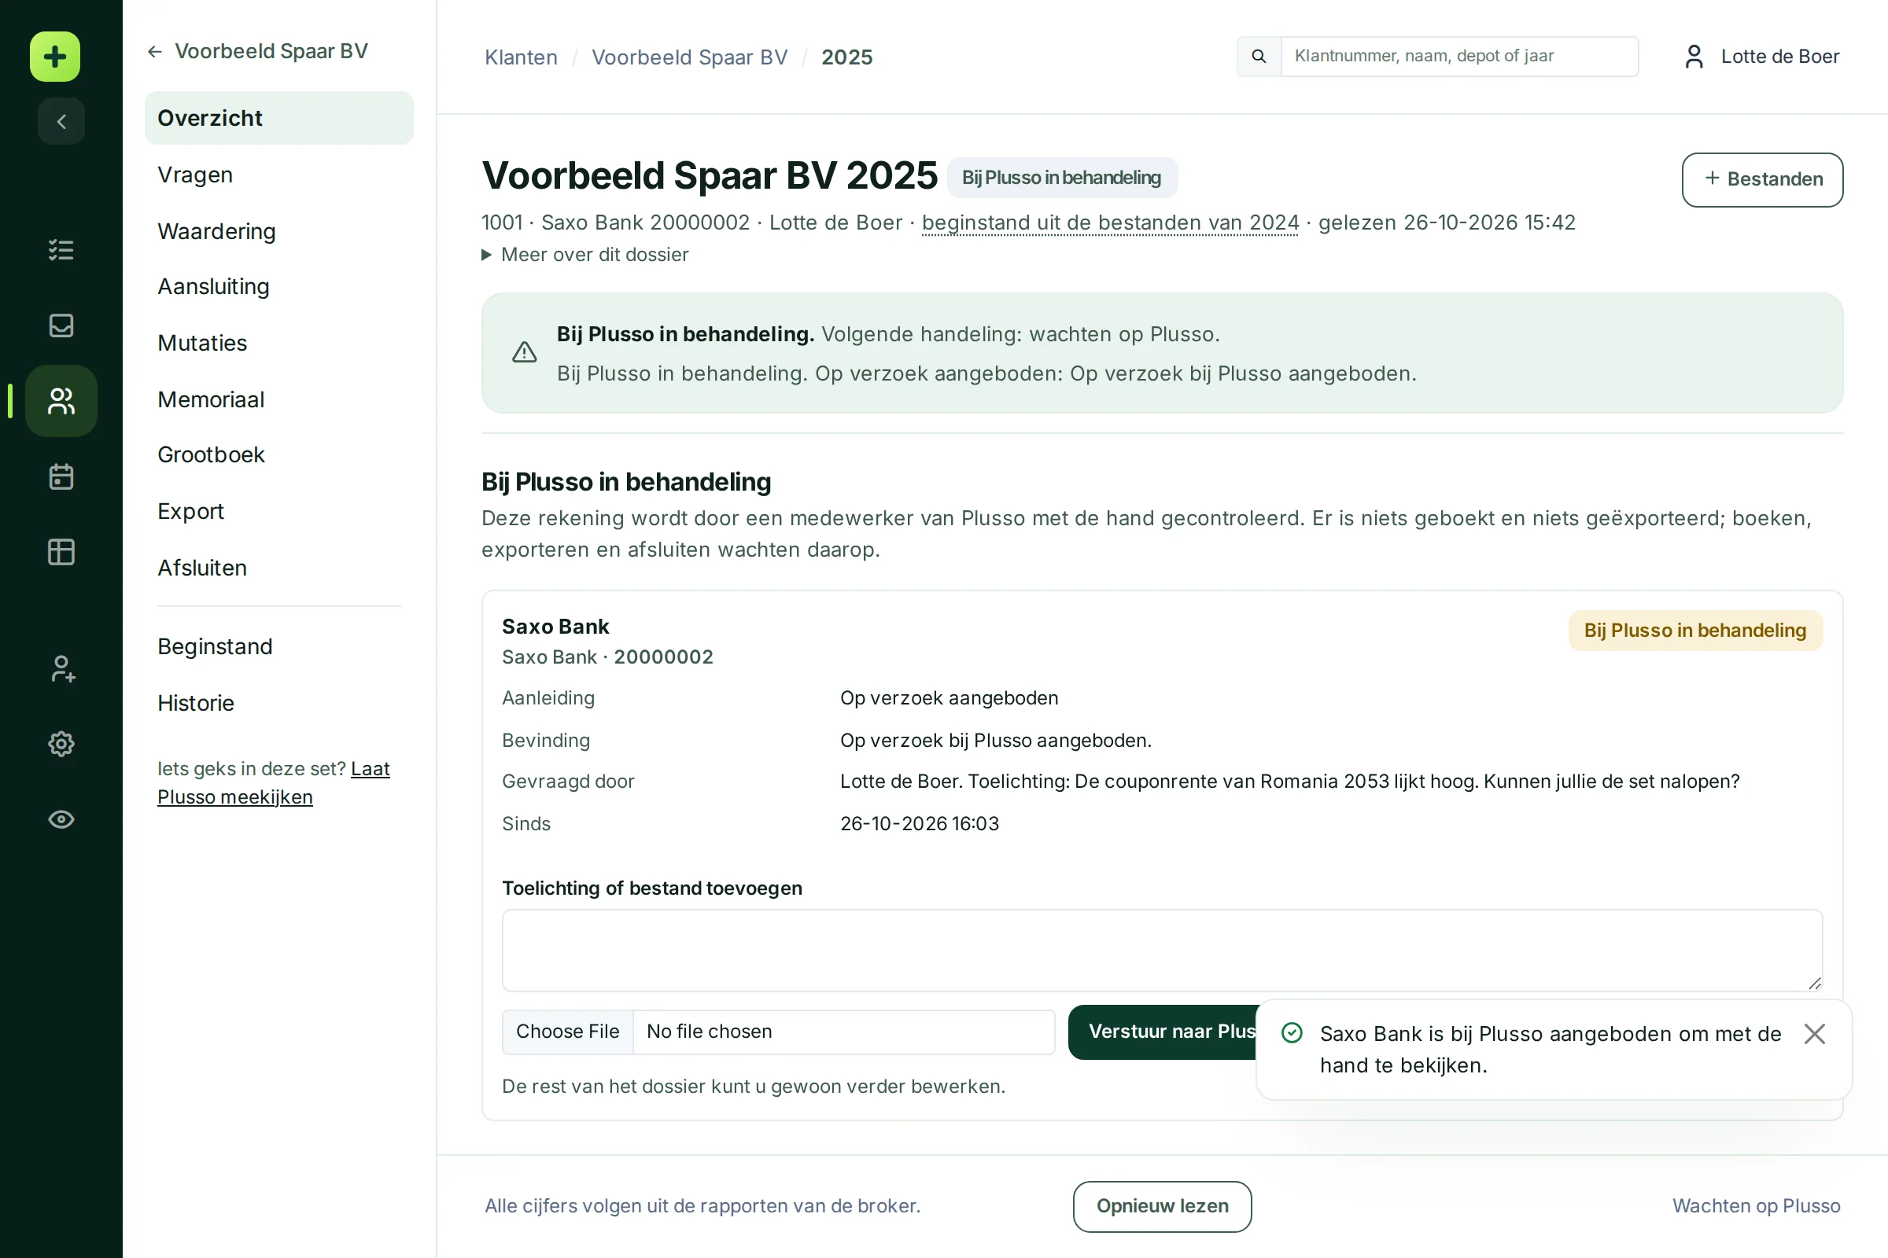Focus the Toelichting text area
The image size is (1888, 1258).
pos(1162,950)
